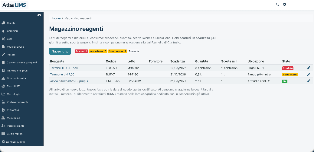314x152 pixels.
Task: Click the code TBX-500 cell
Action: point(112,68)
